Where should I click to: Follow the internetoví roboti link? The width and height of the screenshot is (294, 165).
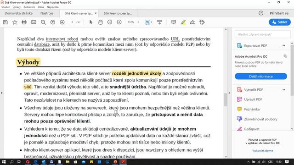(x=62, y=39)
